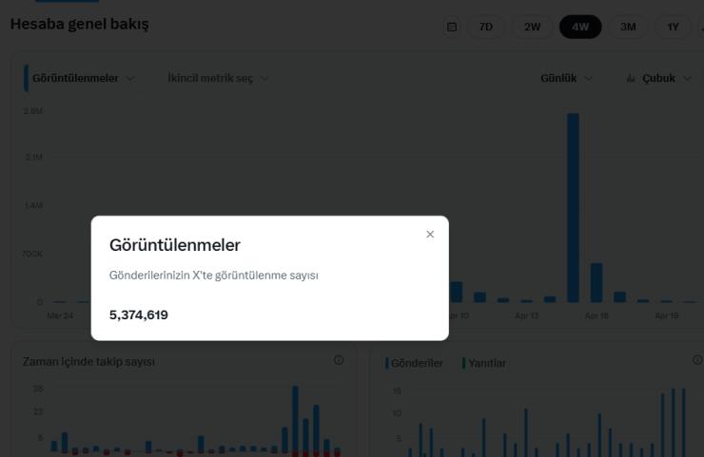The image size is (704, 457).
Task: Open the İkincil metrik seç dropdown
Action: (x=218, y=78)
